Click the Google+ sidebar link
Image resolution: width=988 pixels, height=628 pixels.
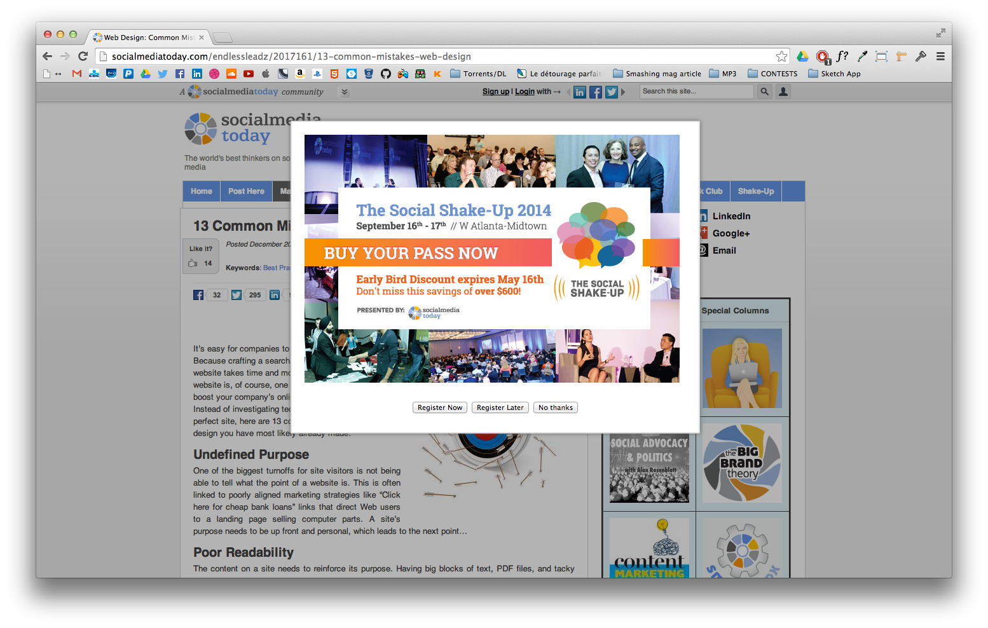click(x=731, y=233)
